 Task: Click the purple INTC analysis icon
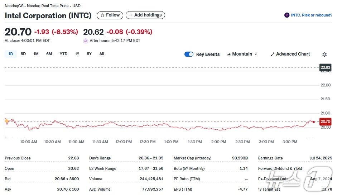287,15
